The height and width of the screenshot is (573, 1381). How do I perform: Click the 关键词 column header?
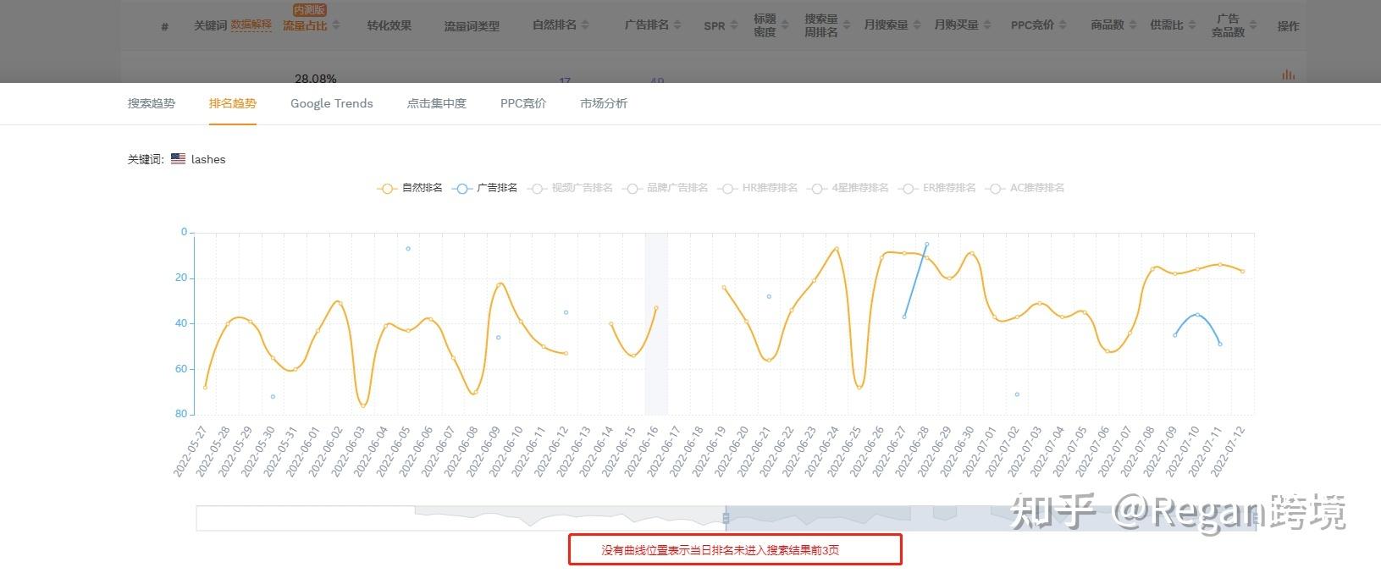[210, 25]
